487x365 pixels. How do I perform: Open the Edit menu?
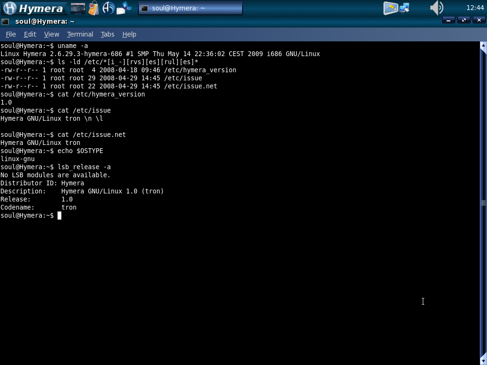[x=30, y=34]
